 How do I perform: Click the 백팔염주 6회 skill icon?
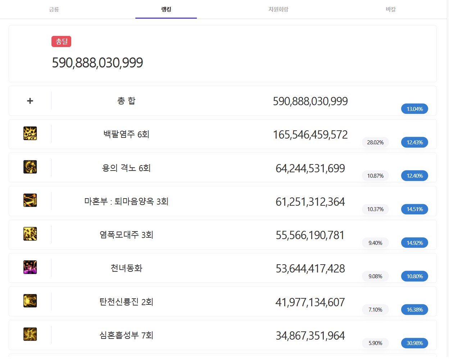tap(30, 134)
